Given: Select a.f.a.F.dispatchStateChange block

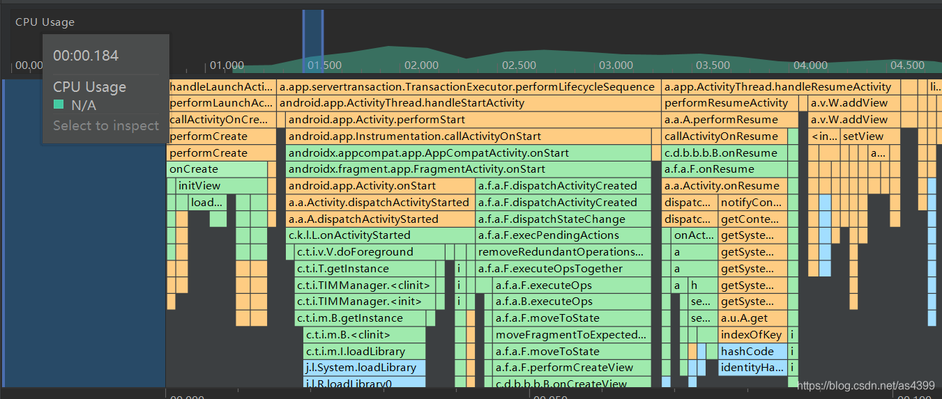Looking at the screenshot, I should (563, 219).
